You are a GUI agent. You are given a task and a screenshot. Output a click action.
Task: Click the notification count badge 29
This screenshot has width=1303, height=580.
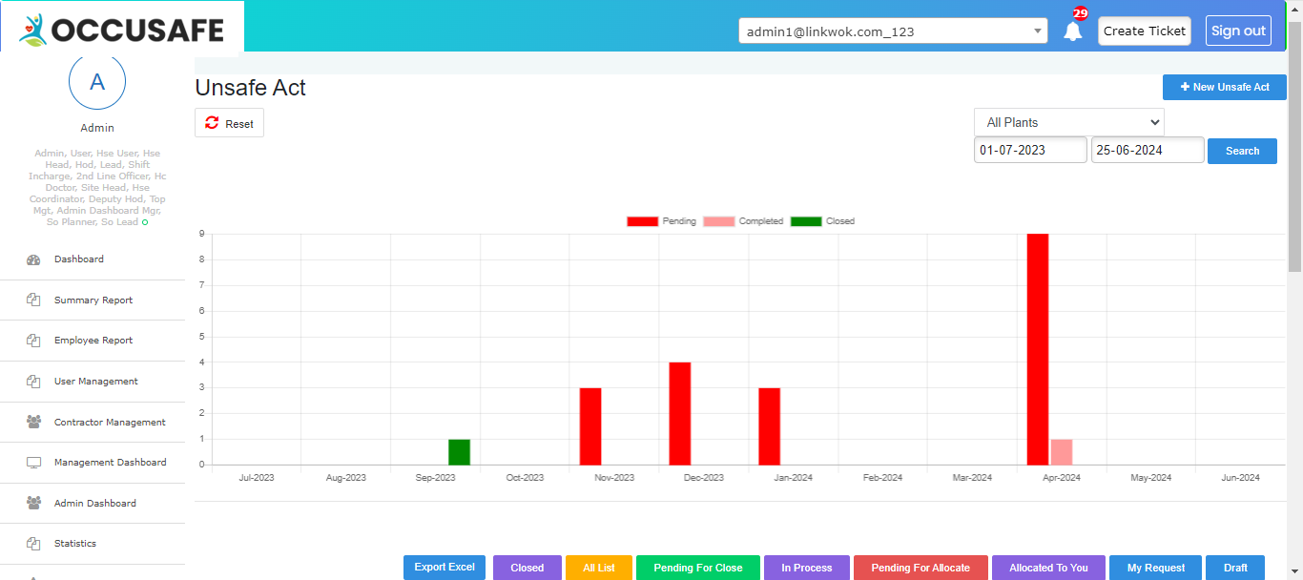click(1080, 13)
